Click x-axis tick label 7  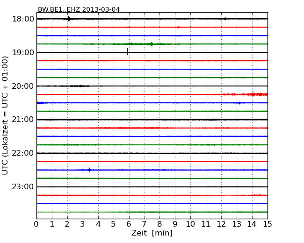(x=144, y=224)
